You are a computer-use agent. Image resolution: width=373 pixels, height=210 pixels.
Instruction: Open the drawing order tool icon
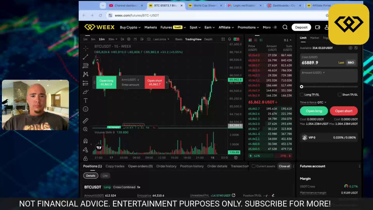pyautogui.click(x=142, y=39)
